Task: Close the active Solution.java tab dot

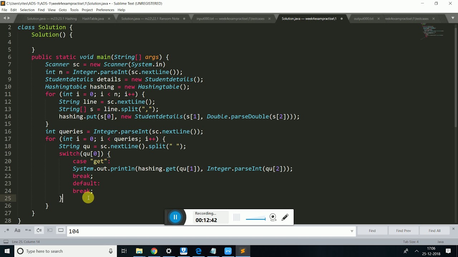Action: point(341,19)
